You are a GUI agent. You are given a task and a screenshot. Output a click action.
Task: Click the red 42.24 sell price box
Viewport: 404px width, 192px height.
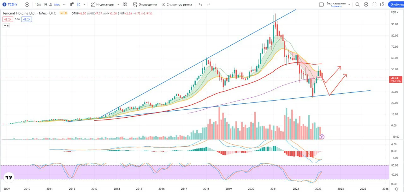click(x=8, y=19)
